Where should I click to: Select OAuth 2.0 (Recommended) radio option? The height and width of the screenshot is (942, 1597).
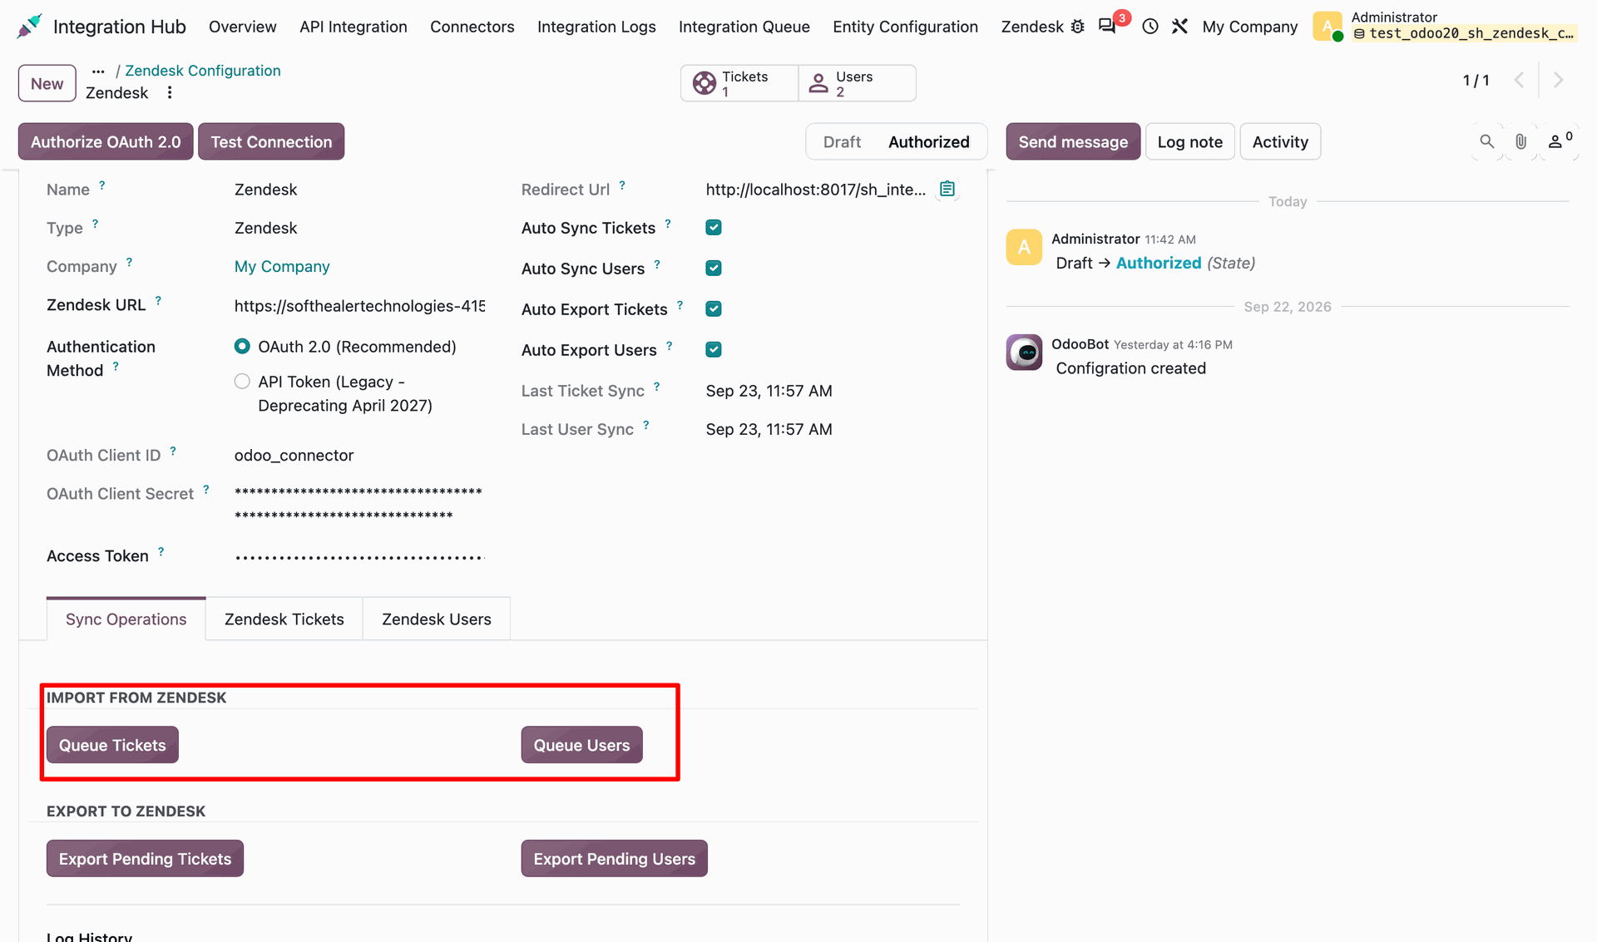coord(242,346)
